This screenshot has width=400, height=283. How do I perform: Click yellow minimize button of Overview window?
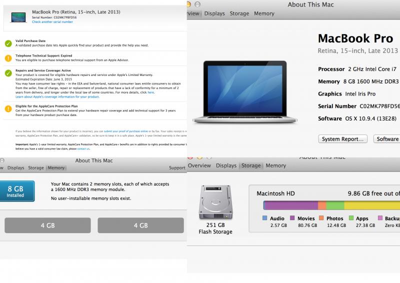188,4
